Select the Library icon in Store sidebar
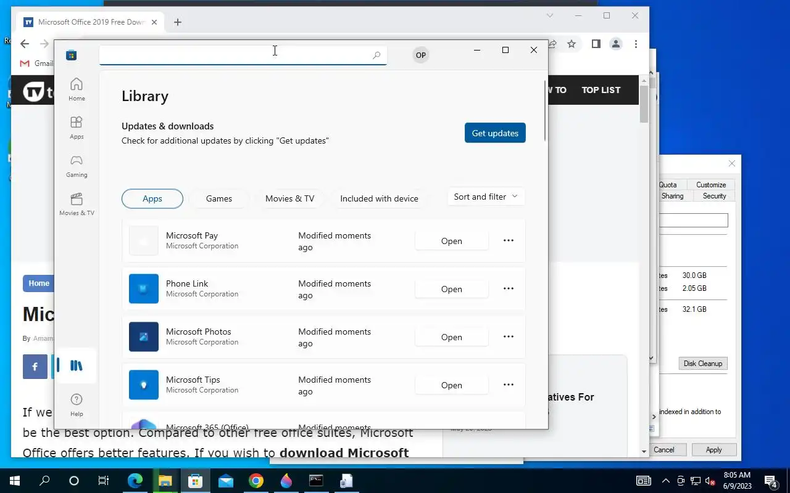790x493 pixels. pyautogui.click(x=76, y=365)
